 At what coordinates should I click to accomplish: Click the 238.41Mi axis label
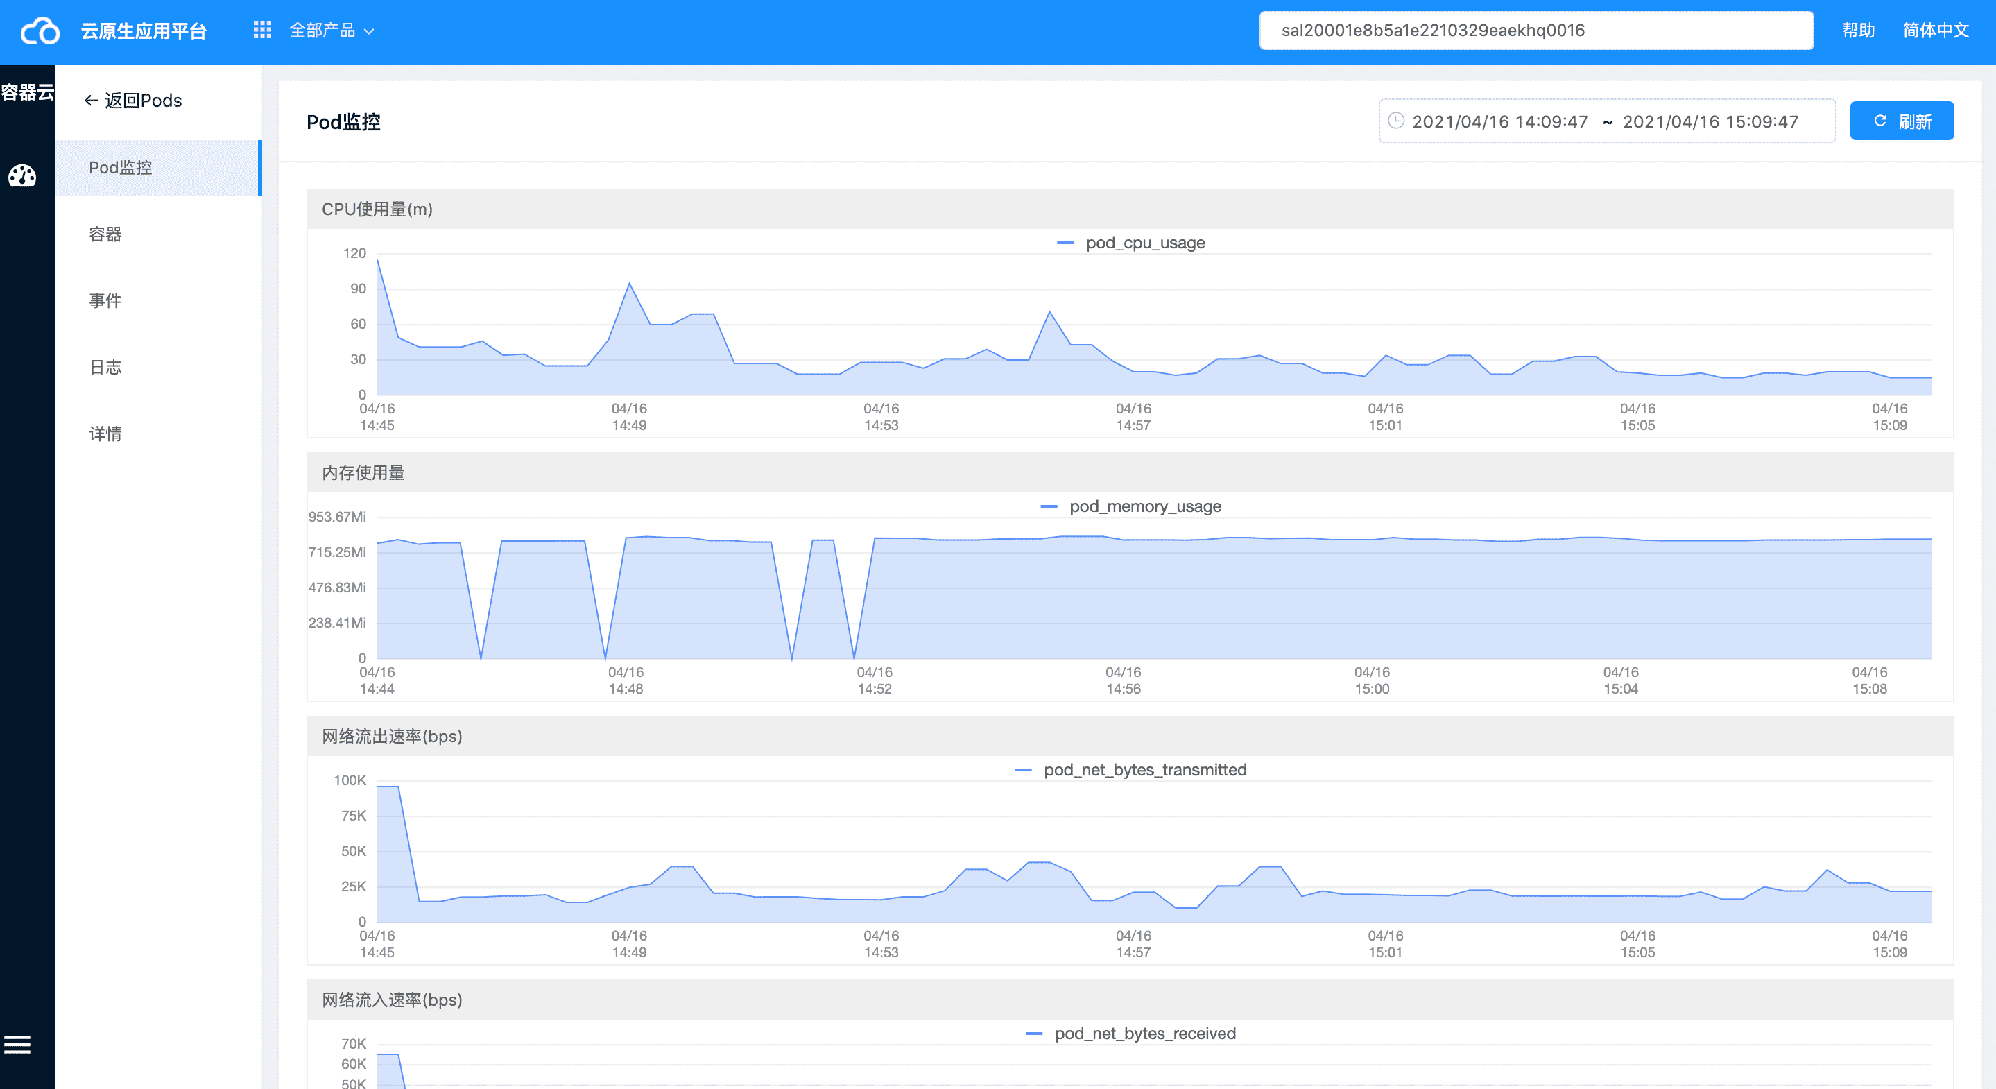point(337,622)
